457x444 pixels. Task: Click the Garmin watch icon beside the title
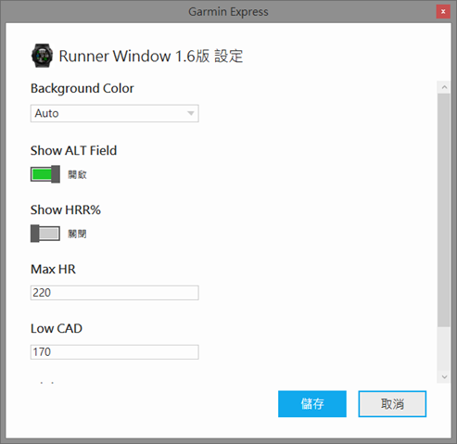tap(42, 56)
